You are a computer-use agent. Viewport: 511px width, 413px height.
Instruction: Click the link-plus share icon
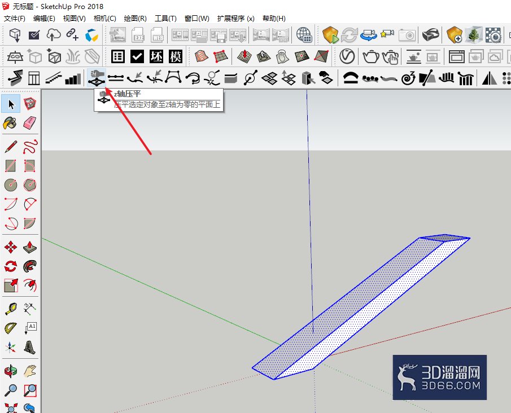coord(72,34)
